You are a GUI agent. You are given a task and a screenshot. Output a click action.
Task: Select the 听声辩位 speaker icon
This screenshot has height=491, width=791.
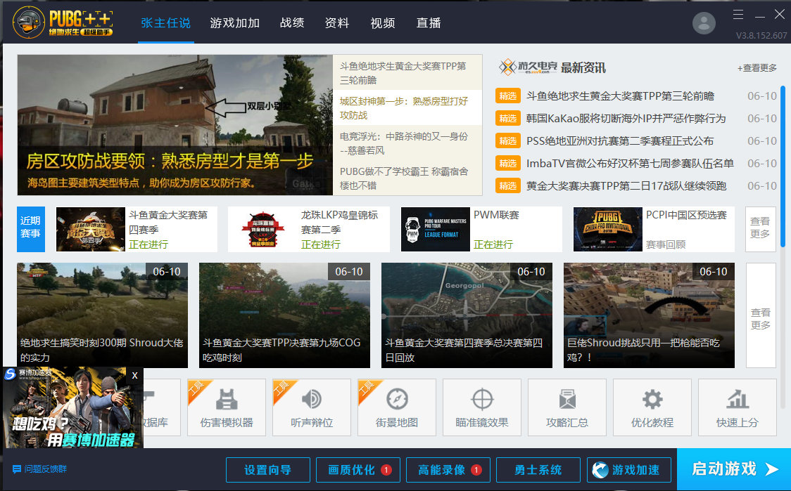(312, 407)
